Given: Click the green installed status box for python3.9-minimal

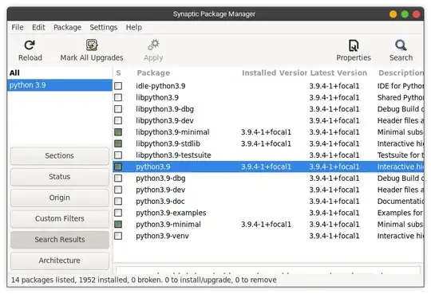Looking at the screenshot, I should click(x=118, y=224).
